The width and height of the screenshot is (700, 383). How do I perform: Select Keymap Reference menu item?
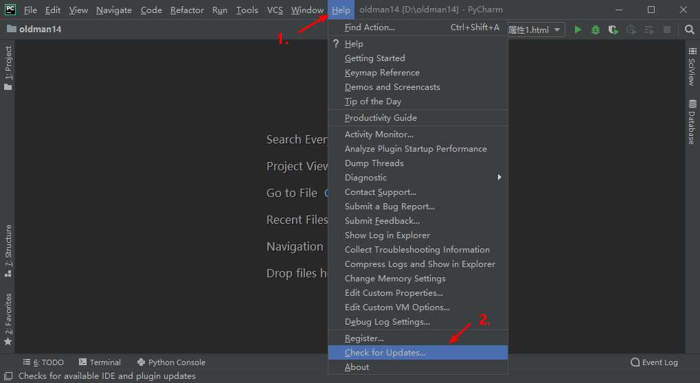(418, 73)
